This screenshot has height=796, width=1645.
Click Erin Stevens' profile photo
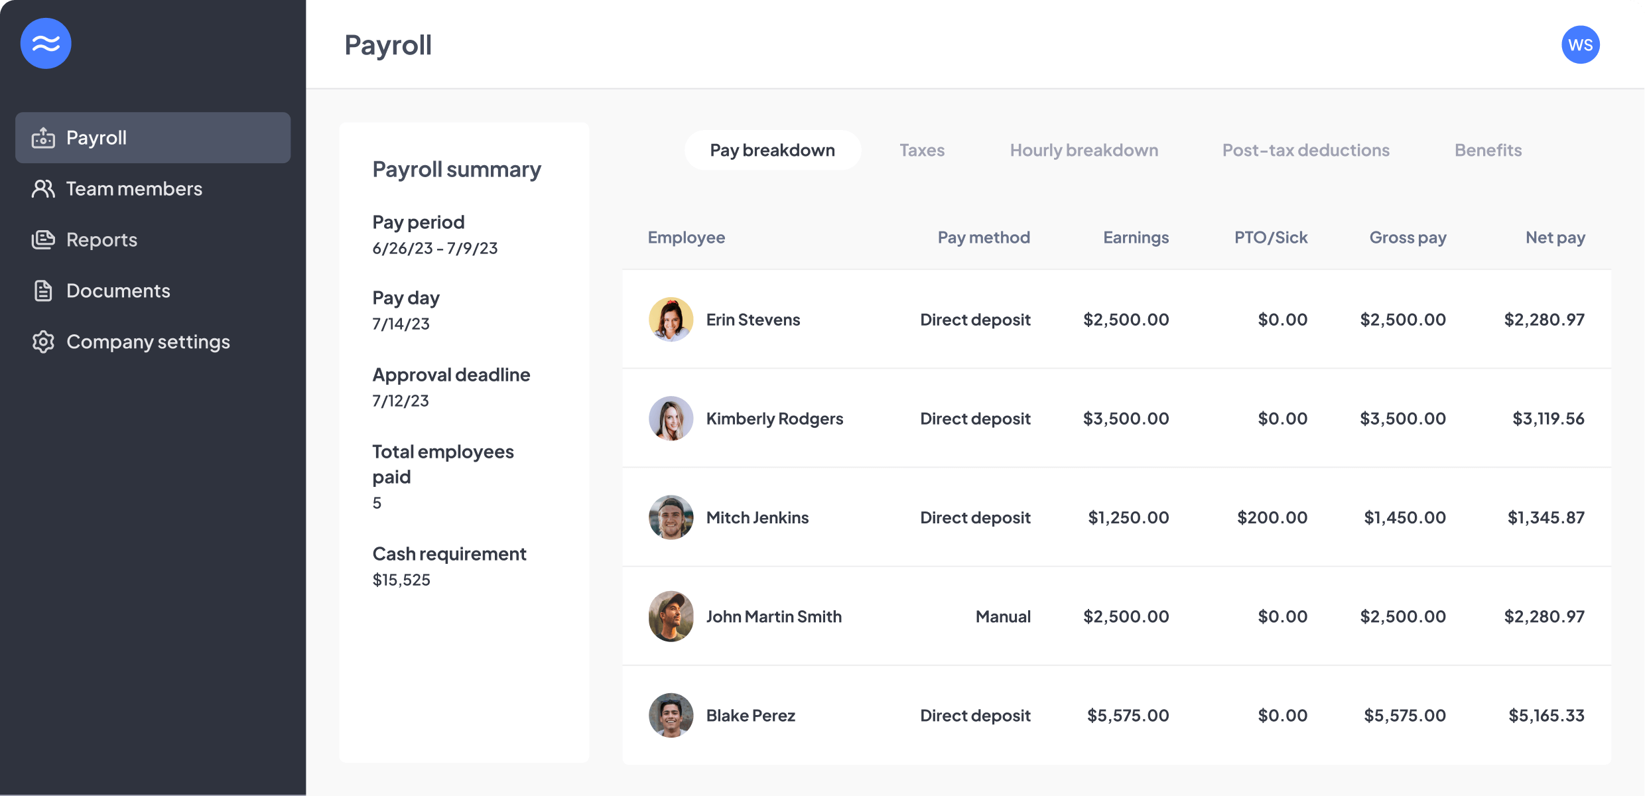click(671, 319)
